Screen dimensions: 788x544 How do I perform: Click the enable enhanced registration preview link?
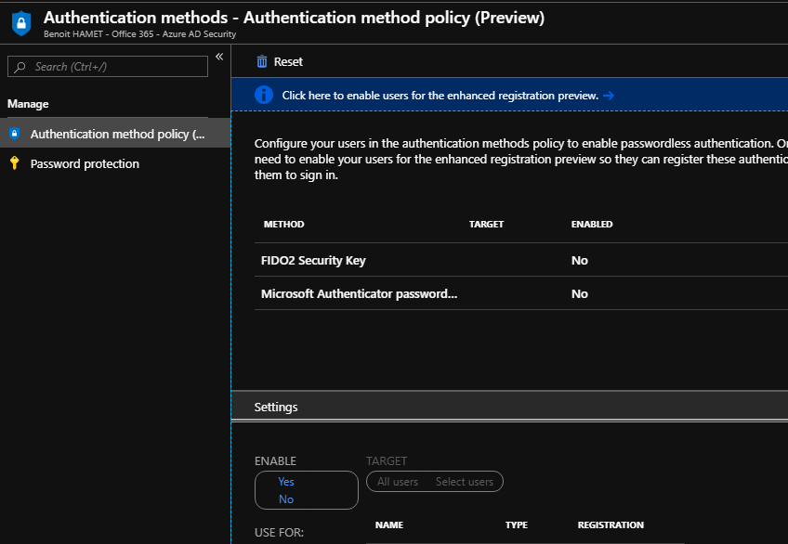(x=440, y=96)
